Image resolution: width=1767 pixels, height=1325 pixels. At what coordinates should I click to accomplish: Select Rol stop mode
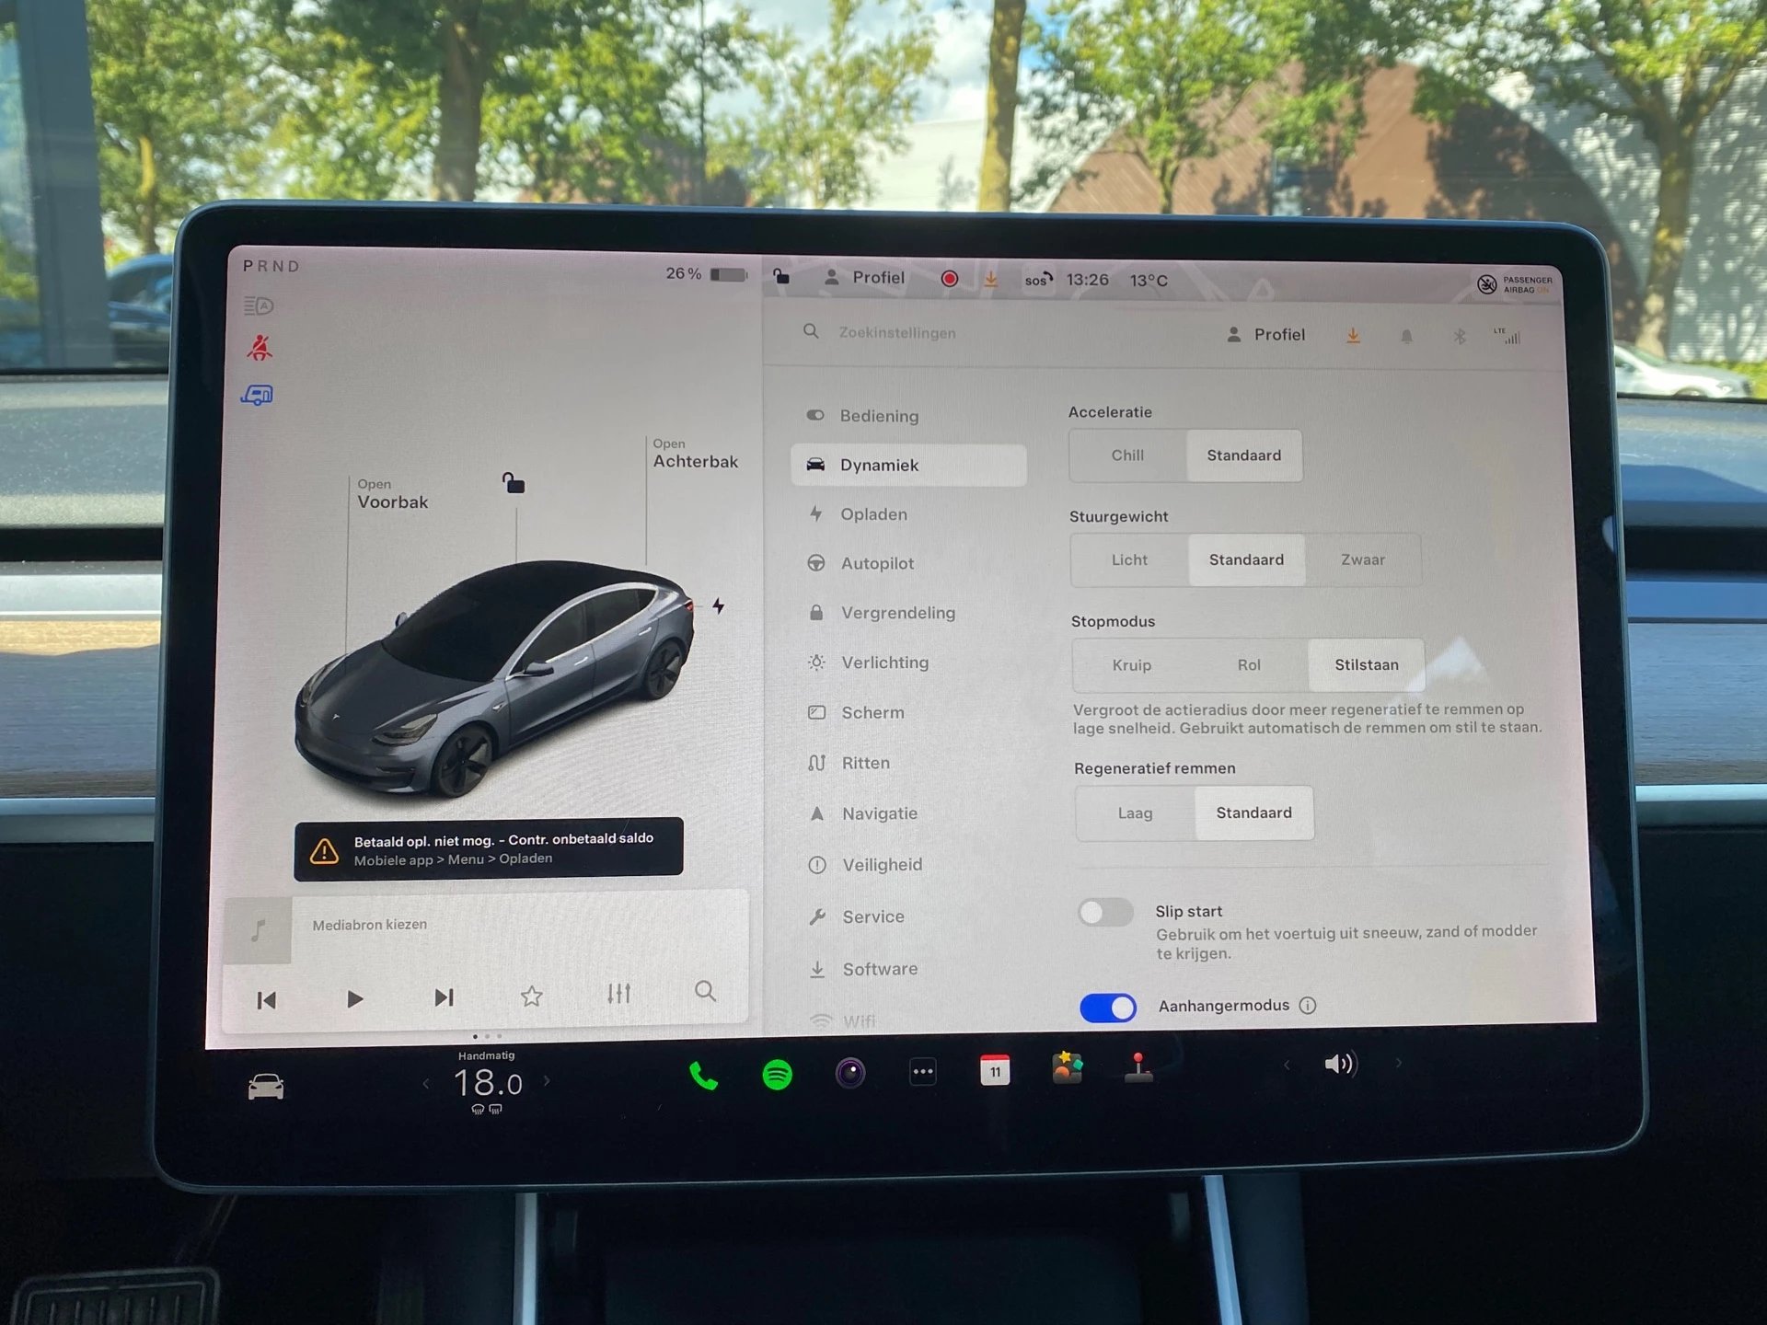tap(1245, 664)
